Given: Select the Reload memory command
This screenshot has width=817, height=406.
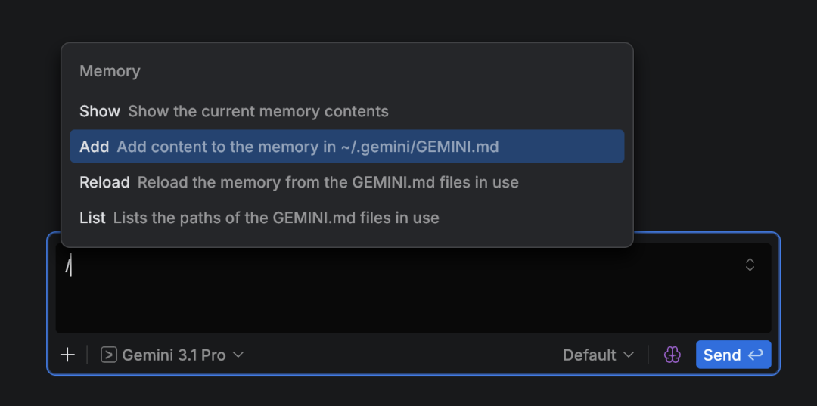Looking at the screenshot, I should coord(104,182).
